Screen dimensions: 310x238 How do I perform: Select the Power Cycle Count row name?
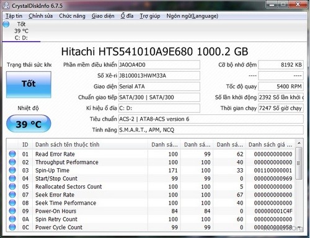click(x=59, y=227)
